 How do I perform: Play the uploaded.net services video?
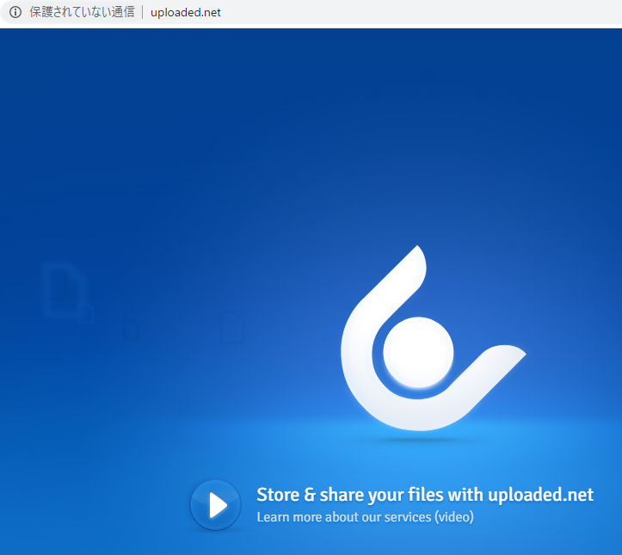click(215, 504)
